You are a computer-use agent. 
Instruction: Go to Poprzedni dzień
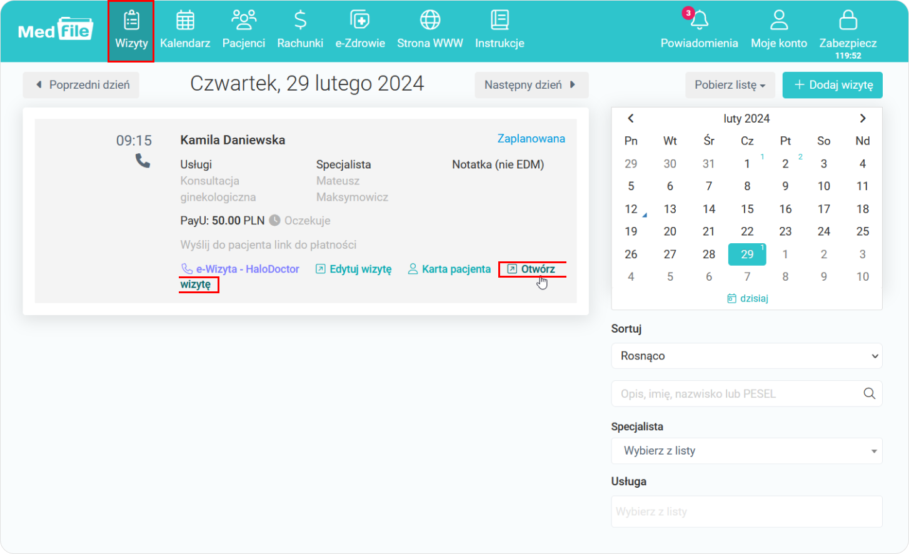[x=81, y=85]
